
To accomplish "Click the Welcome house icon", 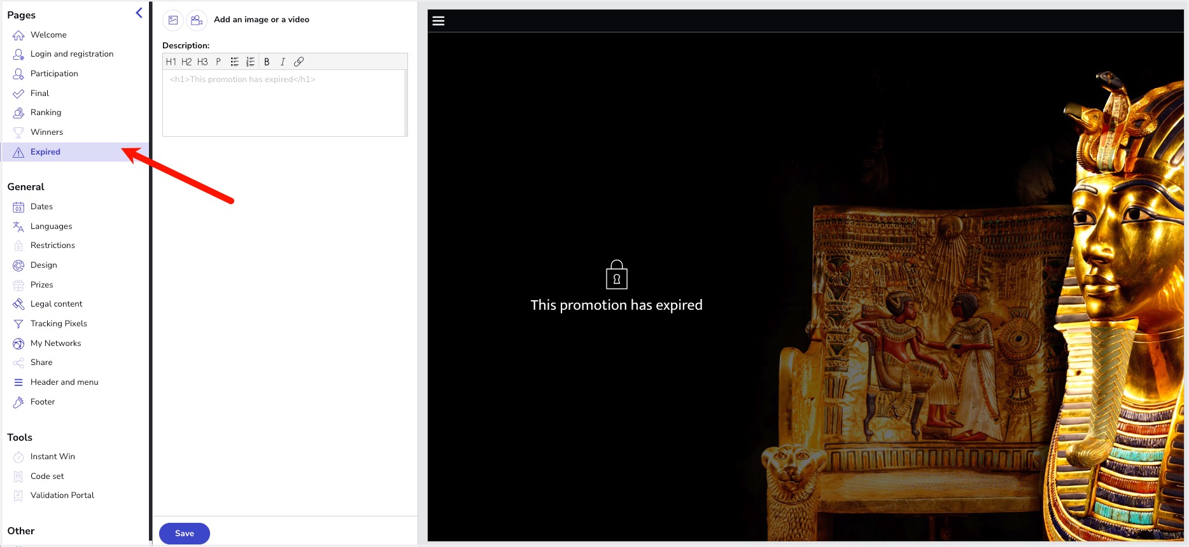I will pos(18,35).
